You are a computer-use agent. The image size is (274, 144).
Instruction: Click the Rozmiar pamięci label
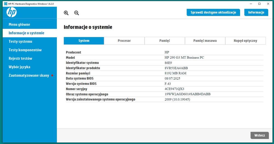(78, 73)
